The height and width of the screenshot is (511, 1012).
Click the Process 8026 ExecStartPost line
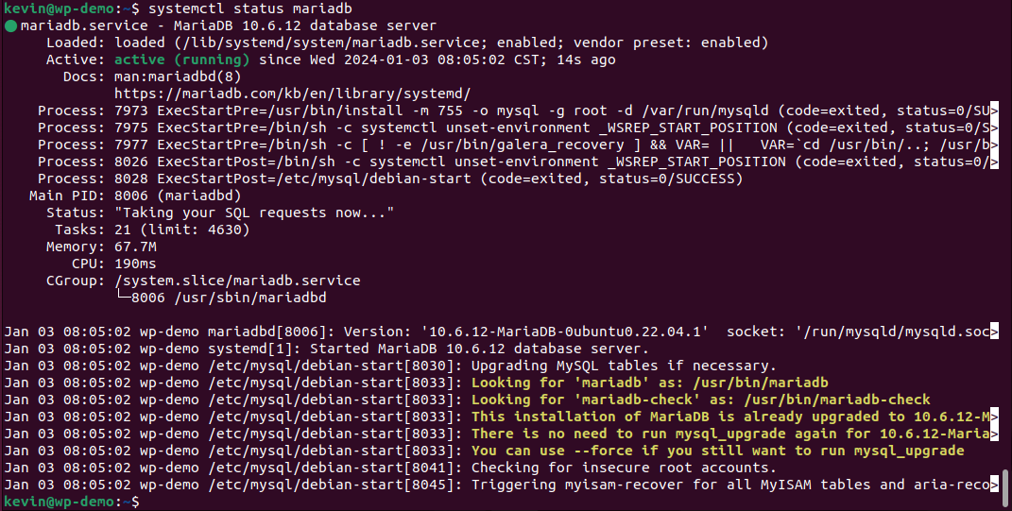pyautogui.click(x=518, y=162)
